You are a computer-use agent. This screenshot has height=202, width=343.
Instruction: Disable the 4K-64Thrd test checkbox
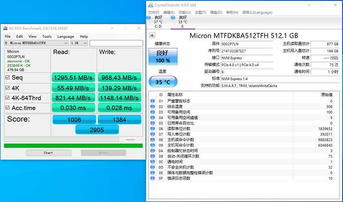(7, 98)
